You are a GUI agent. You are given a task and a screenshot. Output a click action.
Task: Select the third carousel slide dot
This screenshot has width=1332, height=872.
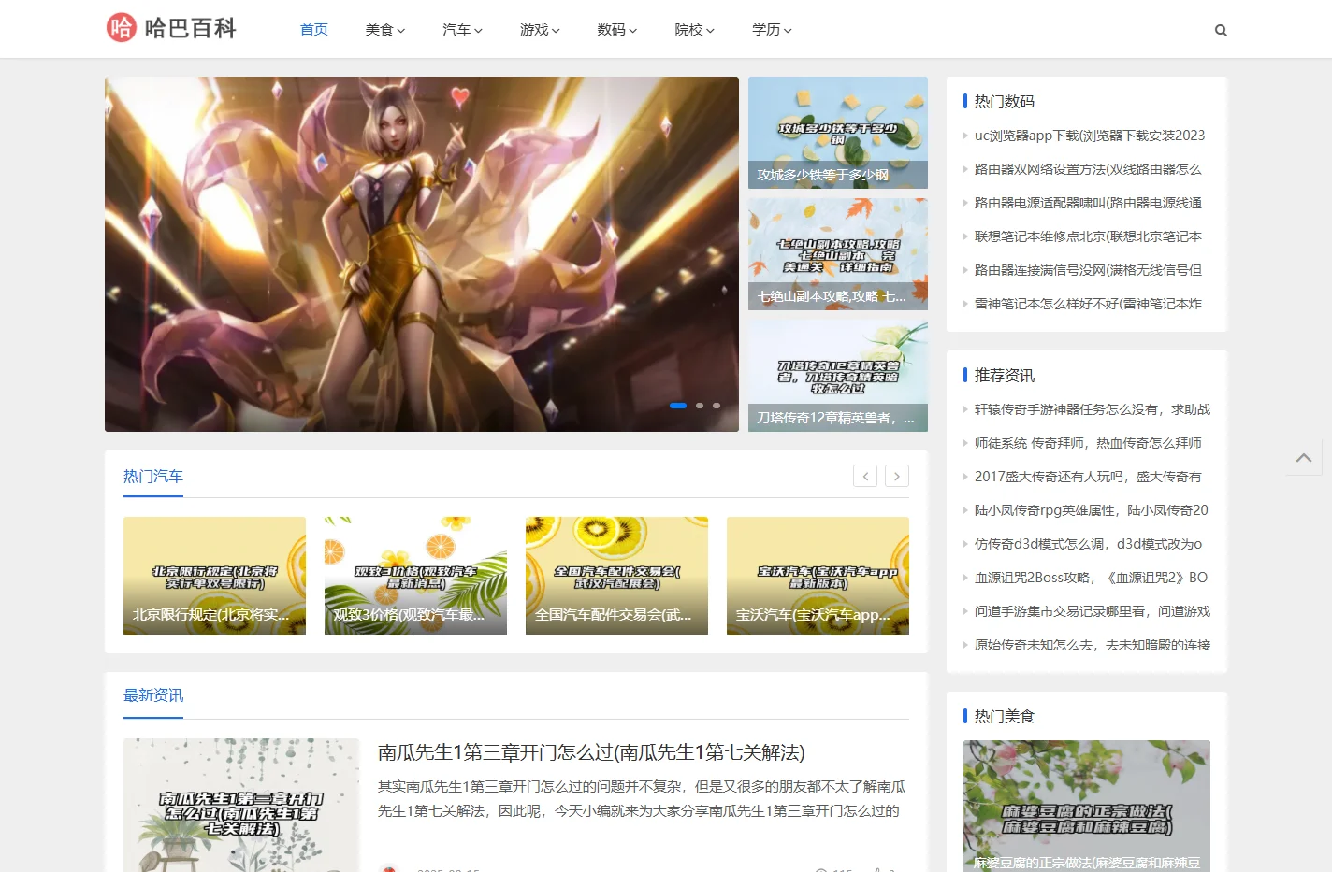pos(717,406)
